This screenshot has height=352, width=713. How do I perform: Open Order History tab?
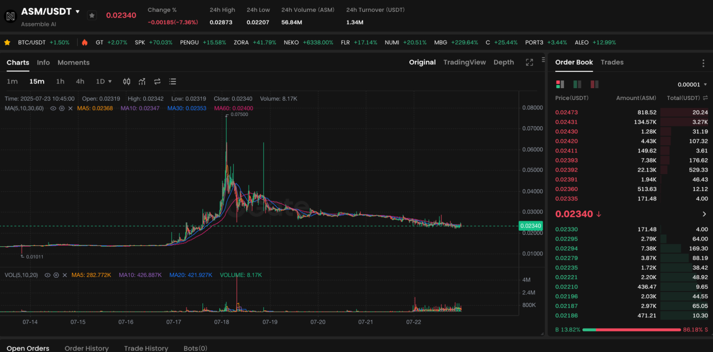pos(87,348)
